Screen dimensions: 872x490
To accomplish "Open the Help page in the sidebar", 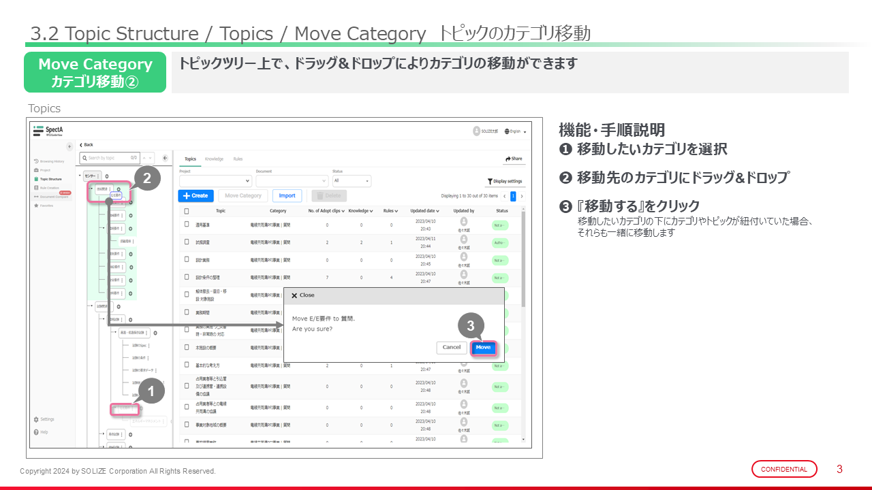I will [44, 432].
